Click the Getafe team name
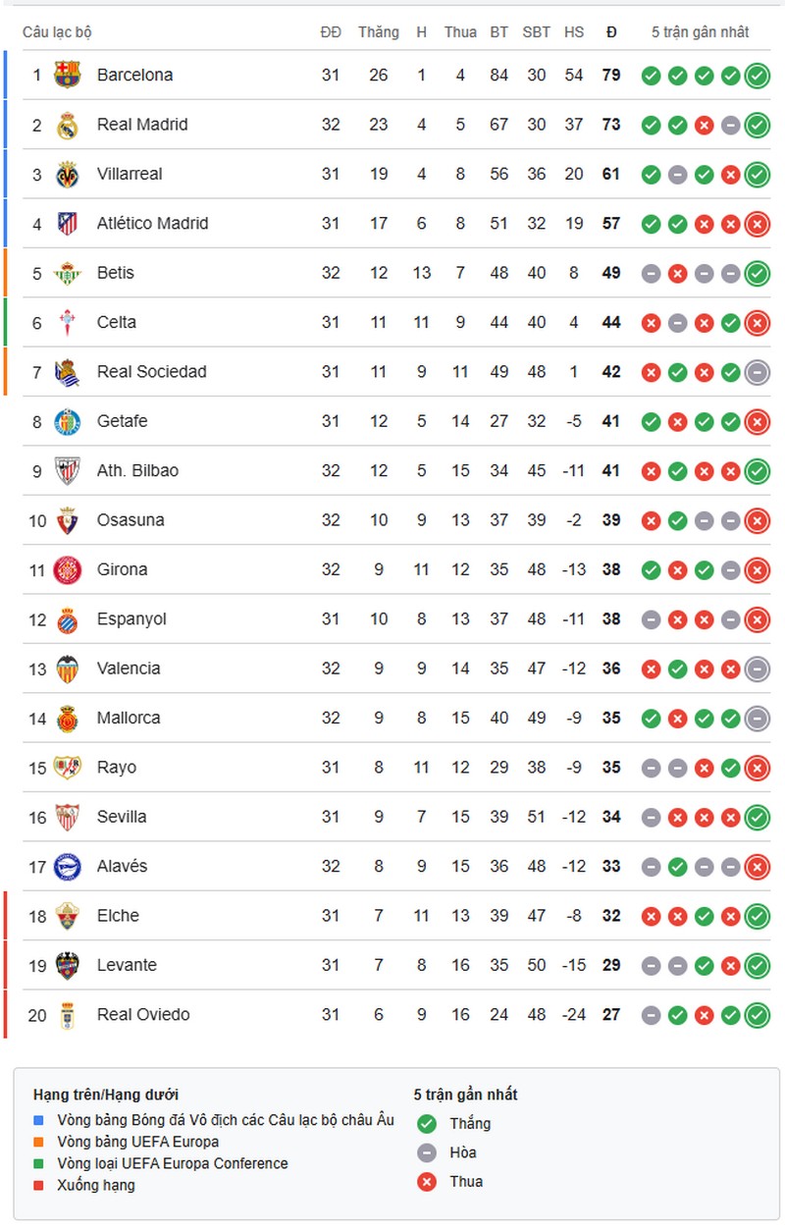This screenshot has width=785, height=1230. [x=122, y=421]
